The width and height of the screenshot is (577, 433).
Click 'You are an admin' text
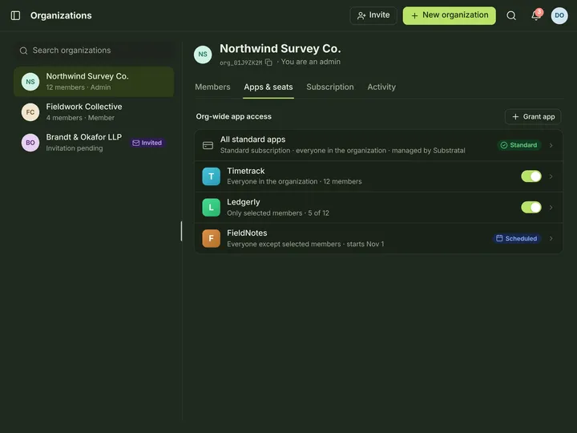click(311, 62)
